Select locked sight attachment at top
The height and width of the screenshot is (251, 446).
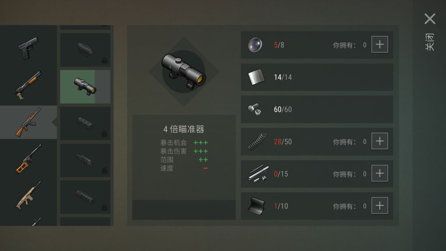[x=85, y=50]
